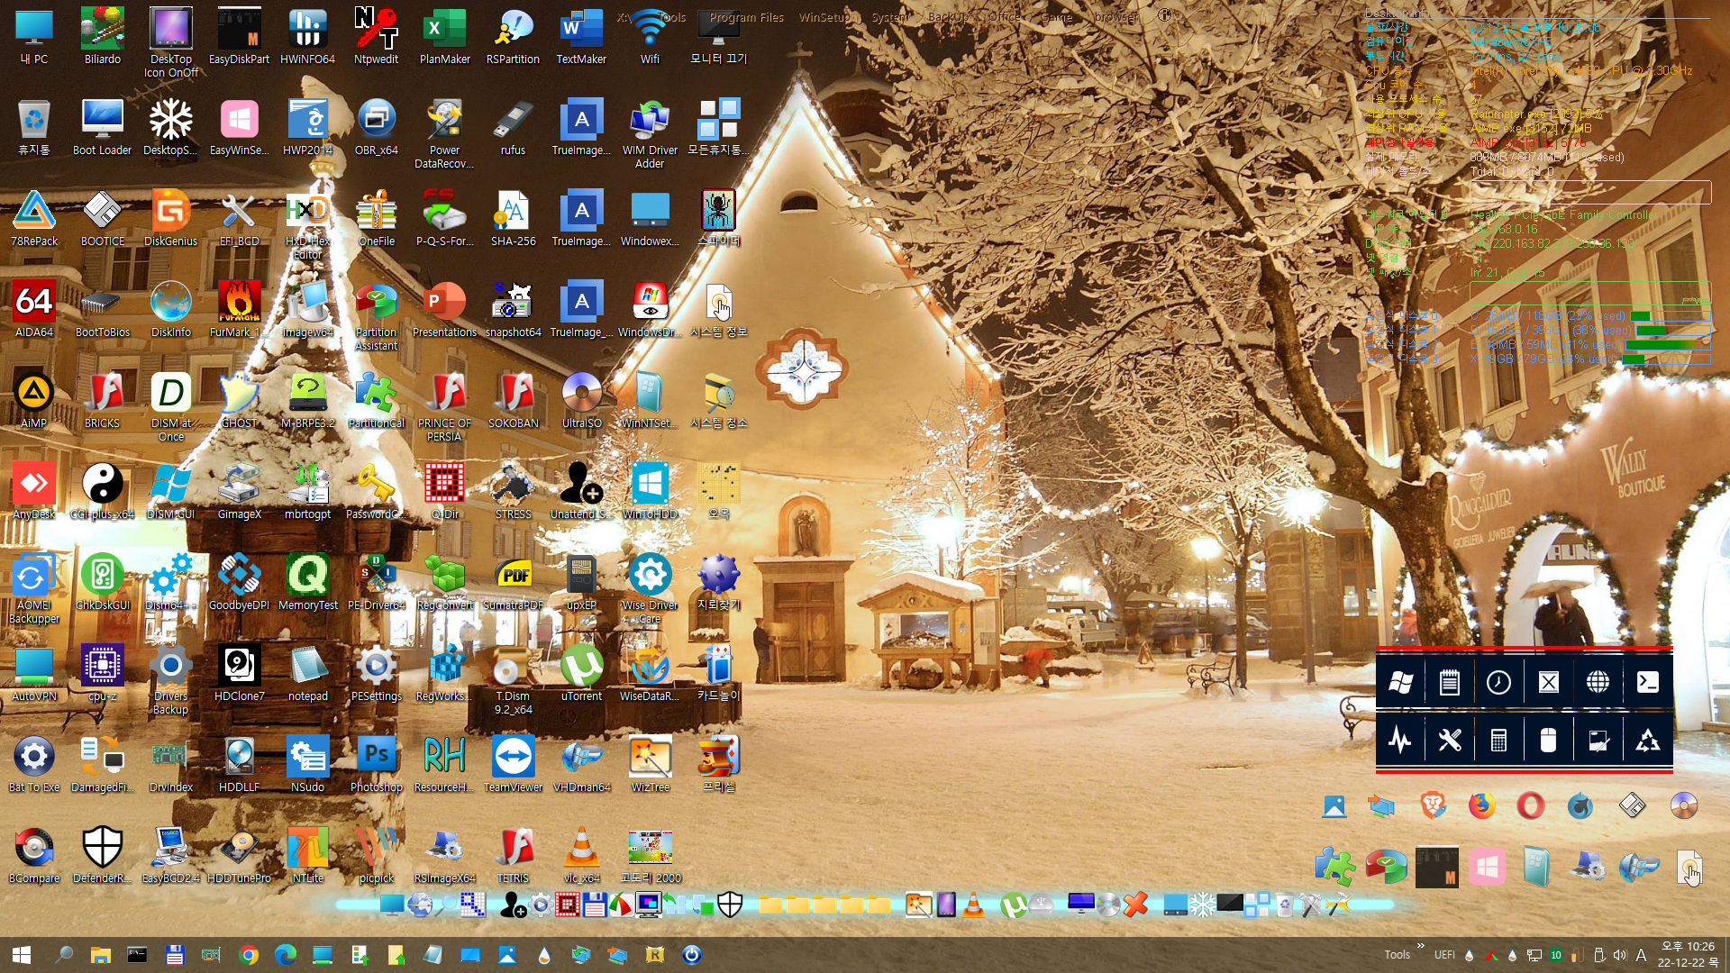Open the UltraISO desktop icon
The width and height of the screenshot is (1730, 973).
tap(581, 400)
